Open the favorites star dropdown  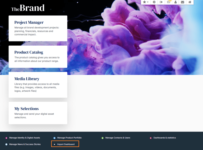point(146,2)
